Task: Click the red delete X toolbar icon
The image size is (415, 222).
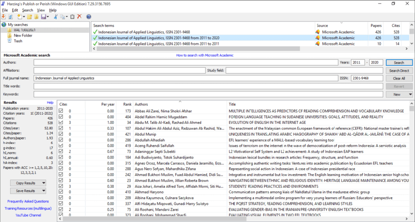Action: point(79,17)
